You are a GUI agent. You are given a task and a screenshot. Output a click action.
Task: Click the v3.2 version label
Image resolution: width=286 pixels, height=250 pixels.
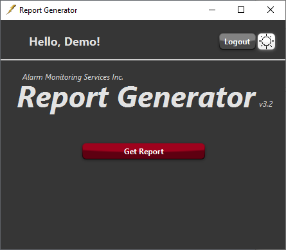[265, 104]
